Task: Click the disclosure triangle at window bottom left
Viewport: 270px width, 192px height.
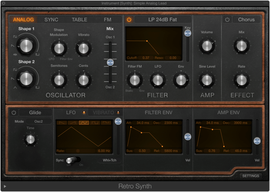Action: (5, 186)
